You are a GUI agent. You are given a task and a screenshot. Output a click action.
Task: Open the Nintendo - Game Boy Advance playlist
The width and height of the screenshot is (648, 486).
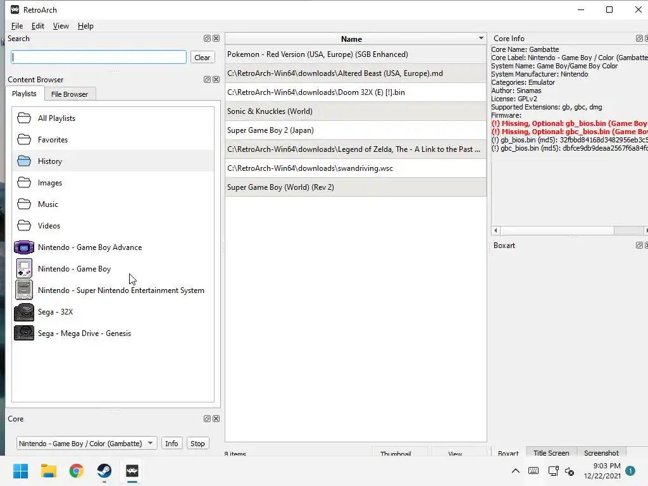click(x=113, y=247)
